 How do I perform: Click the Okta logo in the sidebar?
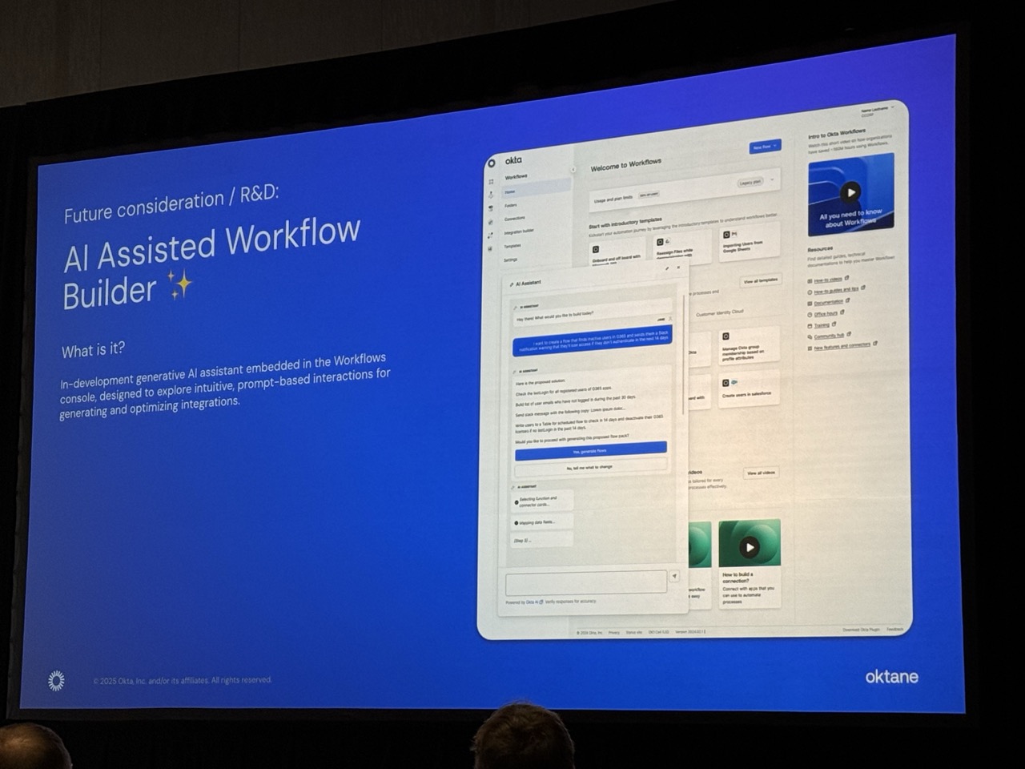512,160
